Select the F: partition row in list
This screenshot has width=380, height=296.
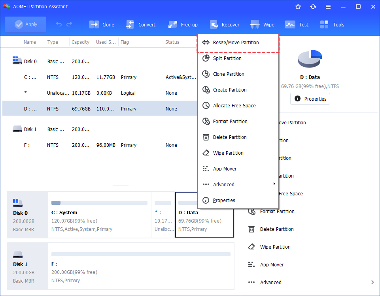point(99,145)
